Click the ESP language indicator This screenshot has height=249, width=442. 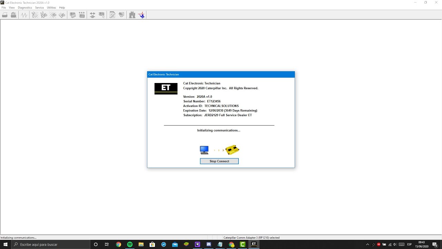point(410,245)
